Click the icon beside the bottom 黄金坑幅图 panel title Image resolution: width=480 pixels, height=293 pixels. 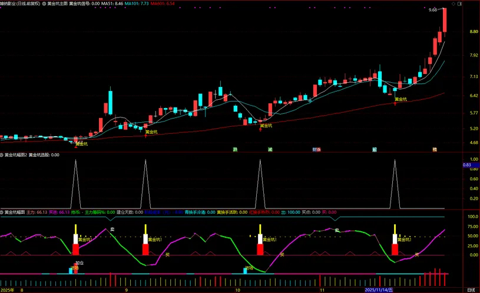tap(2, 212)
